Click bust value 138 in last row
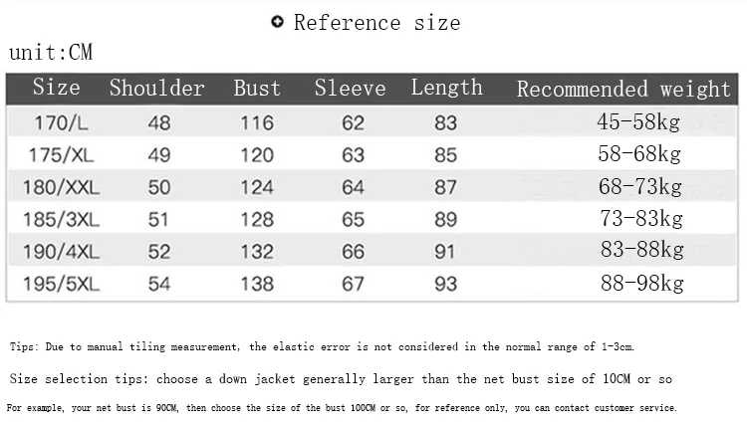Viewport: 747px width, 426px height. [257, 284]
